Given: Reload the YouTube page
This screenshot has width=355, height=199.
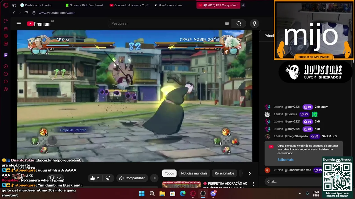Looking at the screenshot, I should tap(26, 13).
